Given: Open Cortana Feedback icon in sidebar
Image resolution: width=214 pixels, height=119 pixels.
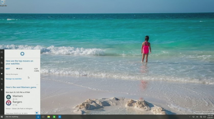Looking at the screenshot, I should [x=2, y=79].
